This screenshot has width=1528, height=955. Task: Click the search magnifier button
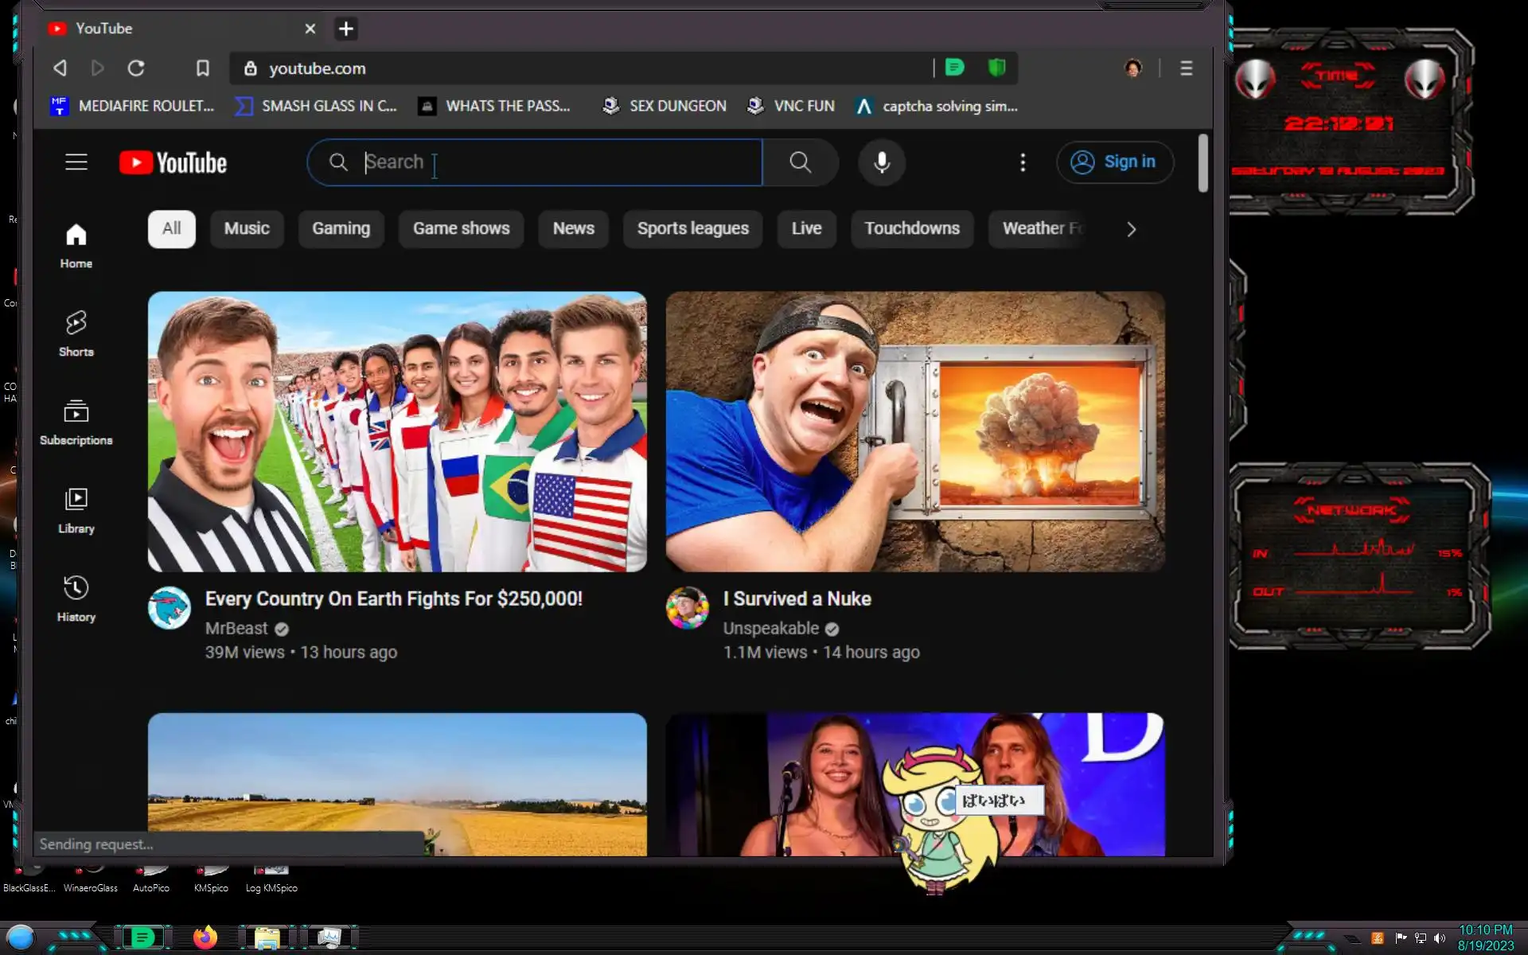pyautogui.click(x=800, y=162)
